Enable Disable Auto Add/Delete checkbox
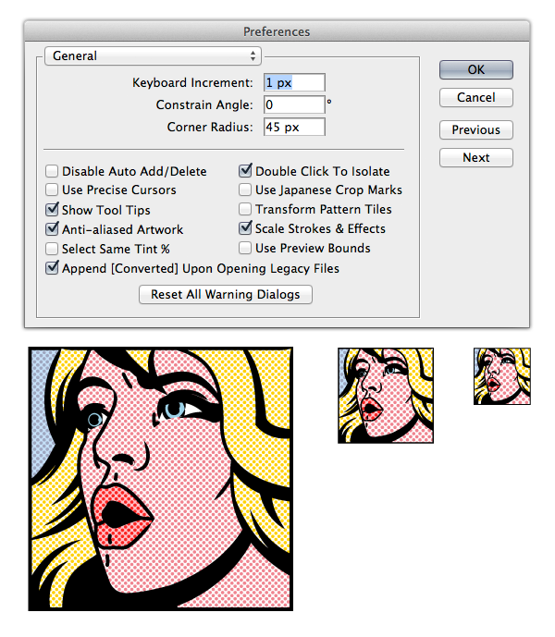This screenshot has height=637, width=555. click(x=53, y=171)
